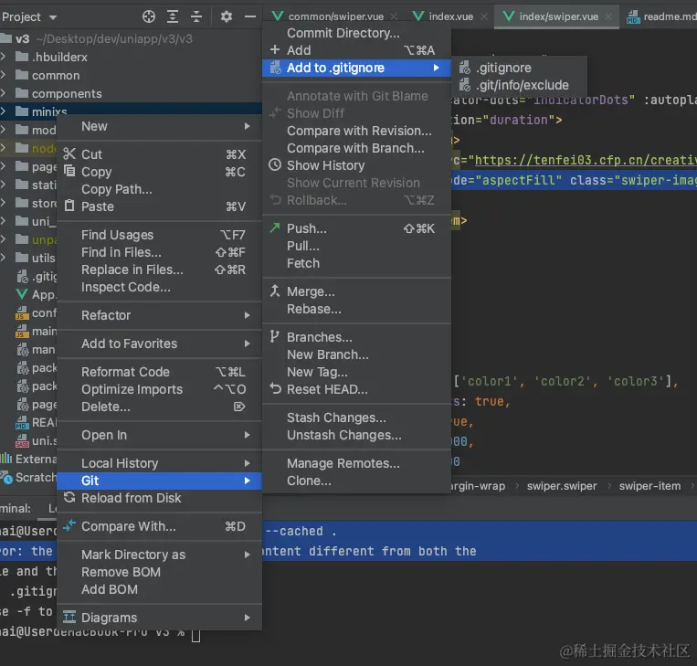
Task: Click the Expand All icon in Project toolbar
Action: (173, 16)
